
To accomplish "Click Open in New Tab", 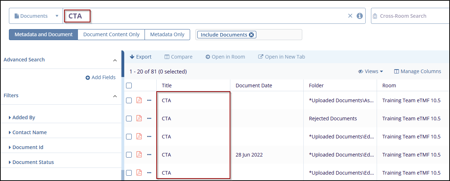I will [x=281, y=57].
